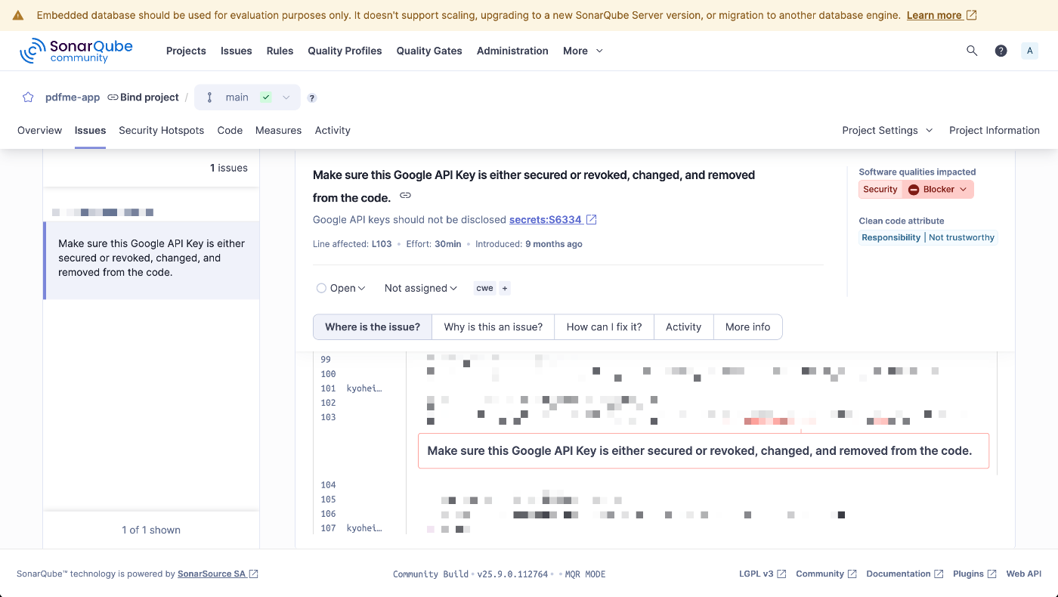Open main branch selector dropdown
Viewport: 1058px width, 597px height.
click(247, 97)
